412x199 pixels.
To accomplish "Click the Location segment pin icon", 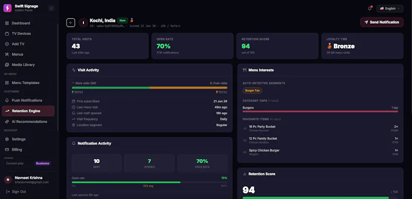I will click(74, 125).
